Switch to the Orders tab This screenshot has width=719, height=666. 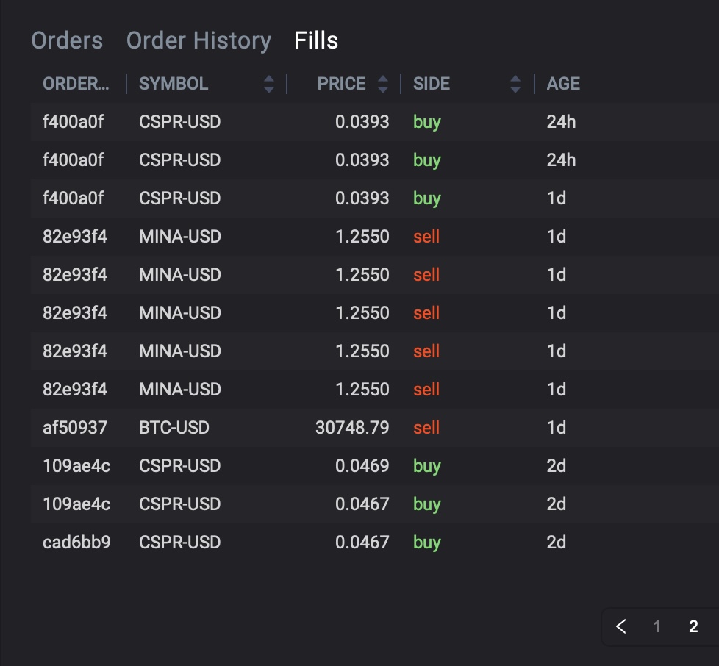tap(67, 40)
